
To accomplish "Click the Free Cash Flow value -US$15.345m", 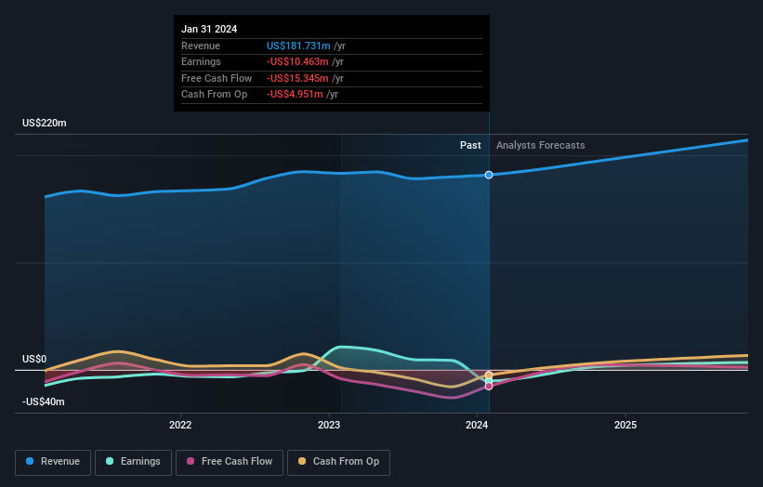I will point(297,78).
